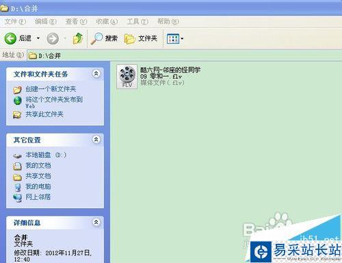Click file type text 媒体文件 (.flv)

(x=162, y=83)
